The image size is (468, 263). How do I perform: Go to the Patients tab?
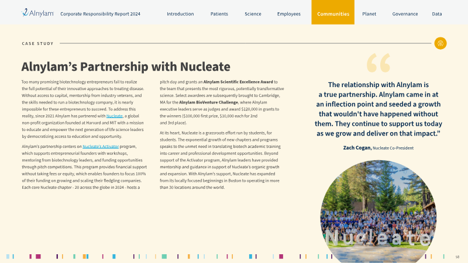[x=219, y=13]
